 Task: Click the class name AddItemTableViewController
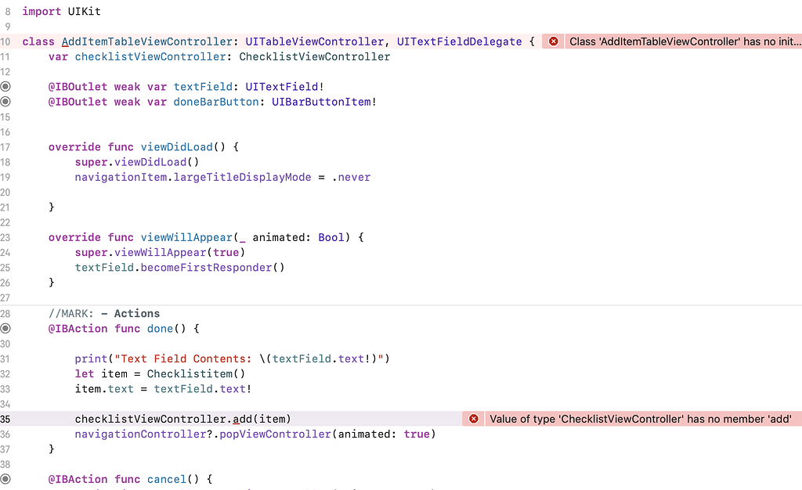coord(147,41)
